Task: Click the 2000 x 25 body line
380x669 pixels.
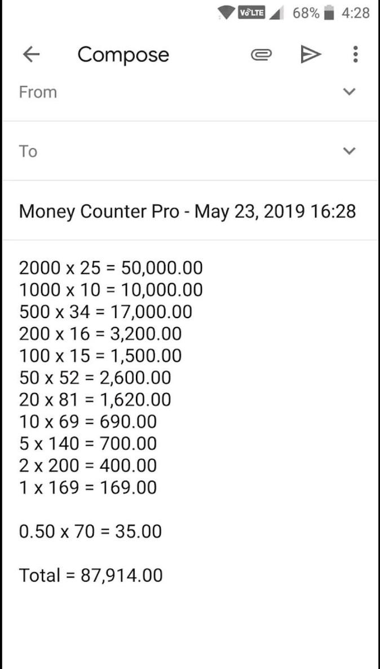Action: click(111, 267)
